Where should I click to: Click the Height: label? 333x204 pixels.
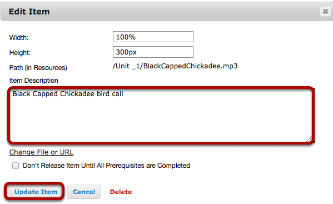tap(20, 53)
